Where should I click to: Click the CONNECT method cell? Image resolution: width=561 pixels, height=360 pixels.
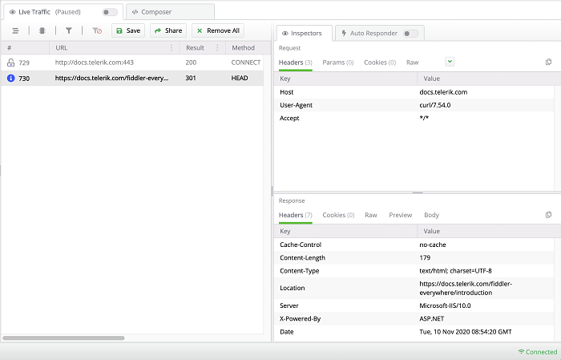246,63
